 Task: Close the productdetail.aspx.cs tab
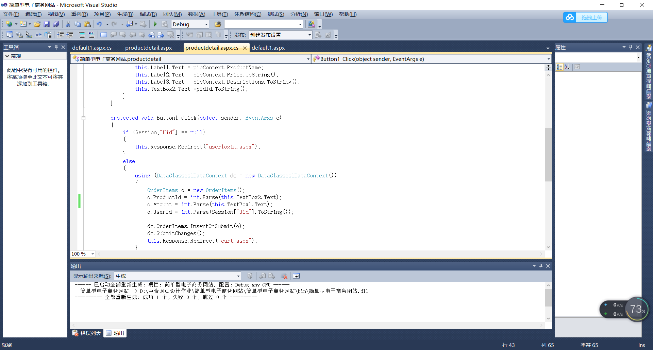245,48
